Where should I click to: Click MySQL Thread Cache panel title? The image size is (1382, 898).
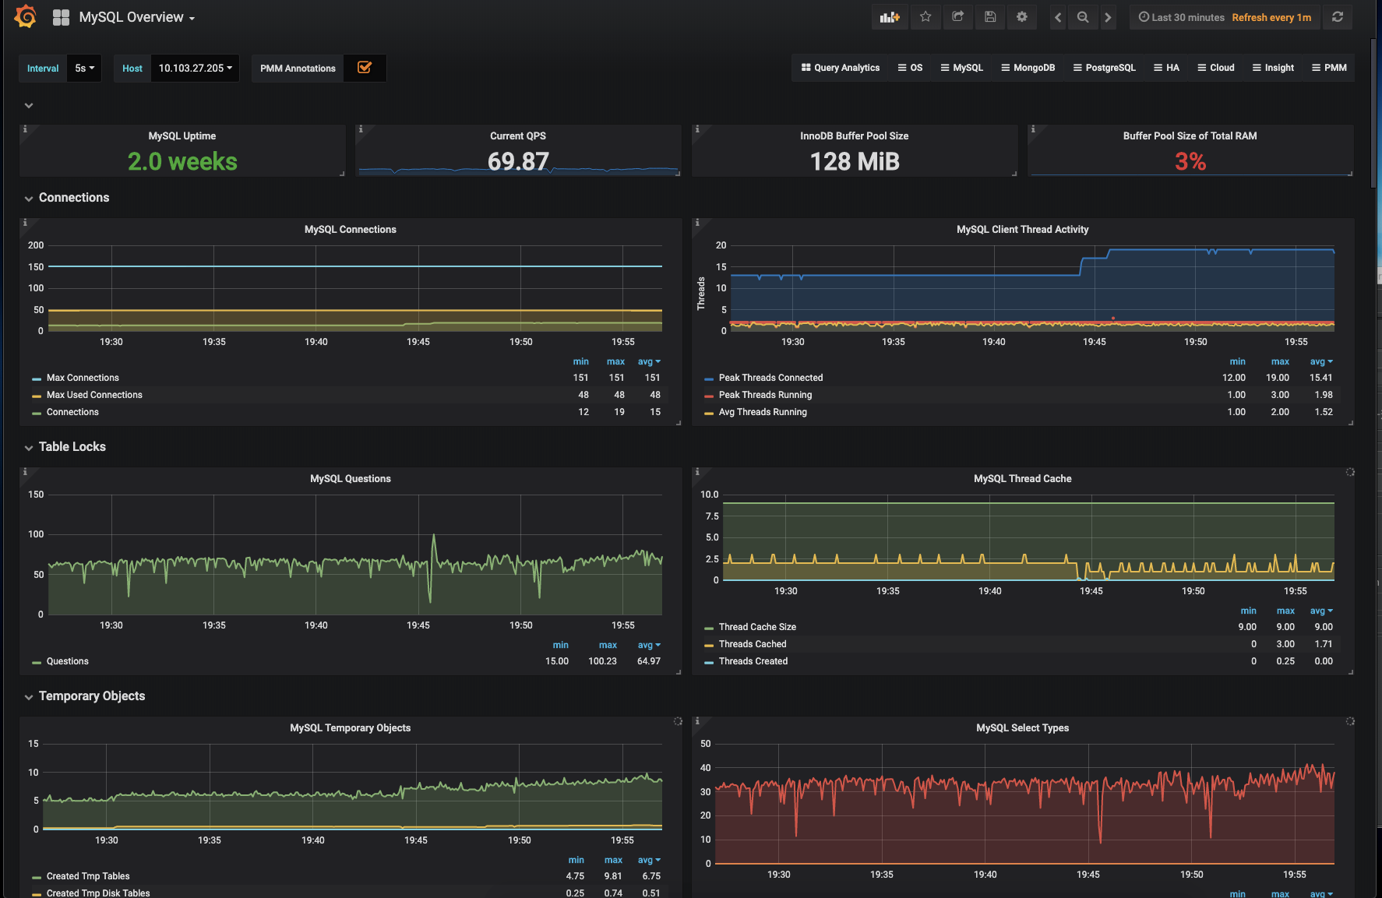(x=1022, y=479)
